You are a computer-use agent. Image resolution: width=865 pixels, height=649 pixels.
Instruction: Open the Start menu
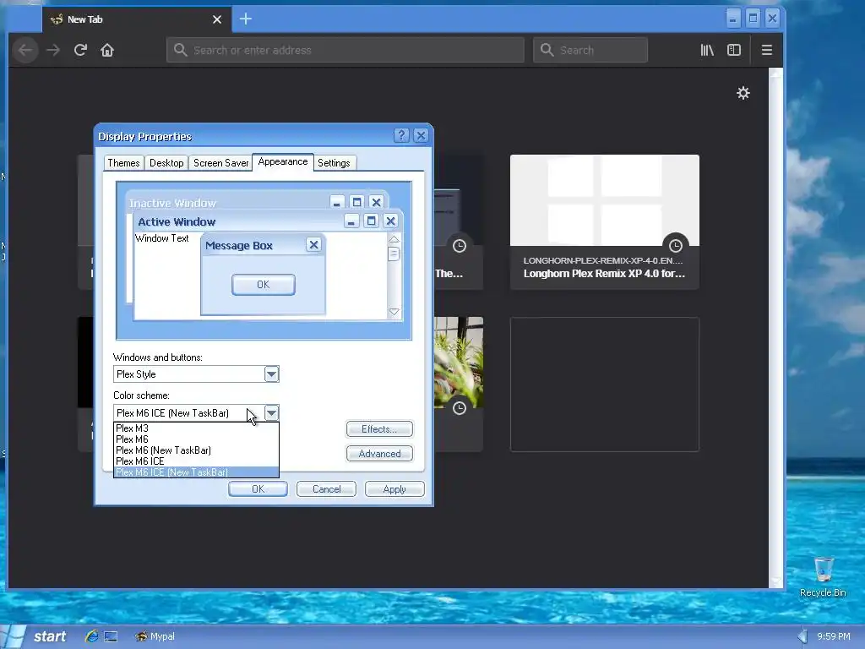click(x=36, y=636)
